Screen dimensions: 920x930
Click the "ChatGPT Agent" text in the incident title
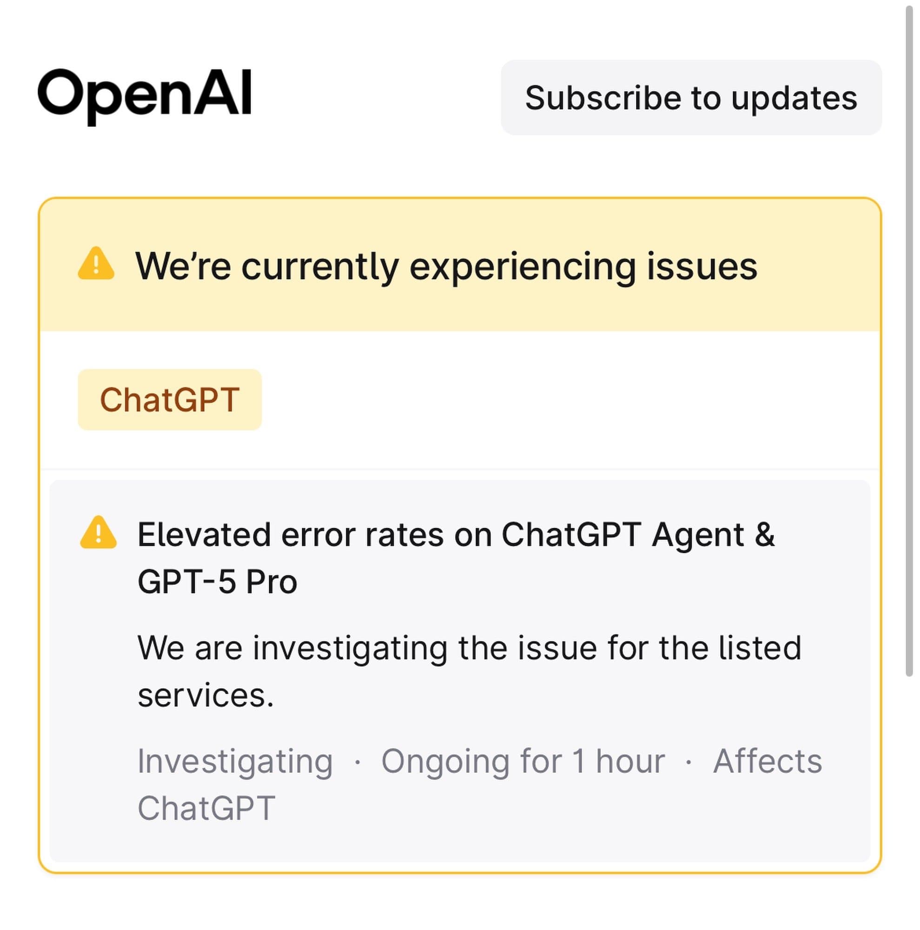[x=622, y=535]
